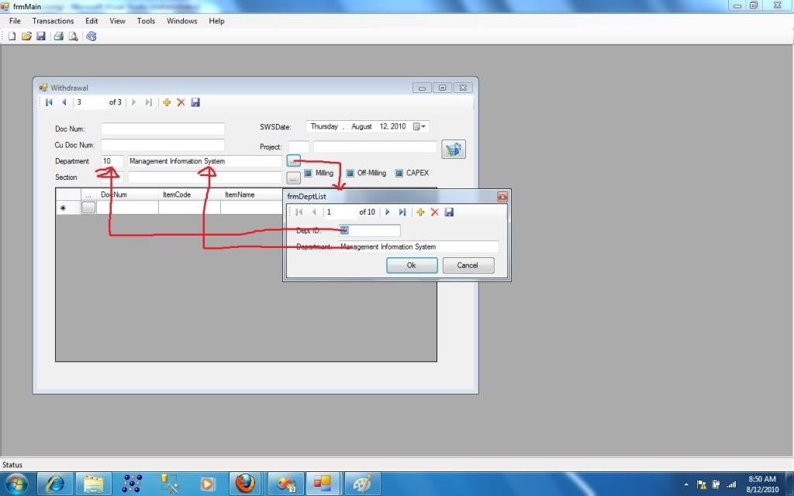794x496 pixels.
Task: Open the project search button with globe icon
Action: click(x=454, y=148)
